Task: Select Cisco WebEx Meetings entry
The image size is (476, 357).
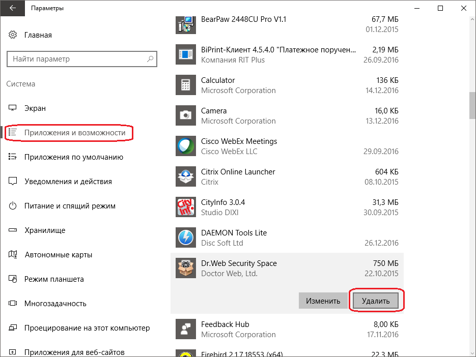Action: [287, 146]
